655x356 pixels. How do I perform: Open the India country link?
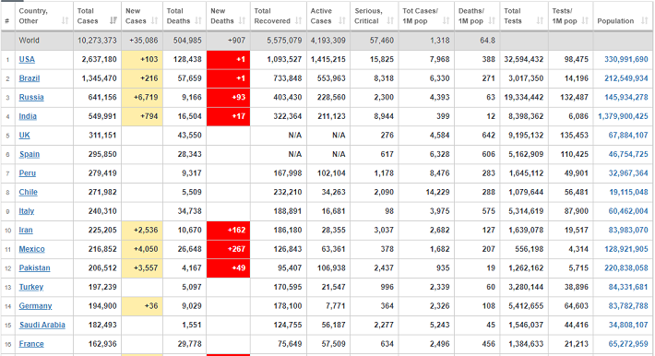click(28, 116)
